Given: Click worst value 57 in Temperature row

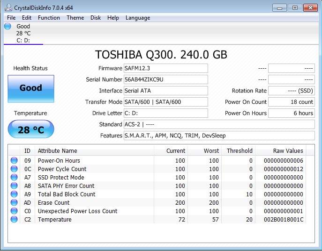Looking at the screenshot, I should tap(216, 220).
